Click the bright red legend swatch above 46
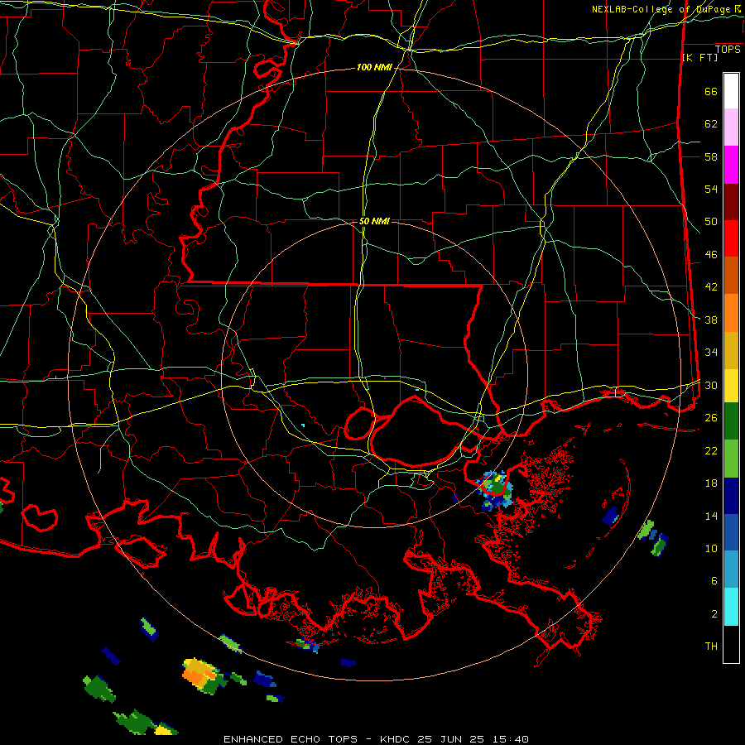Screen dimensions: 745x745 pos(731,239)
